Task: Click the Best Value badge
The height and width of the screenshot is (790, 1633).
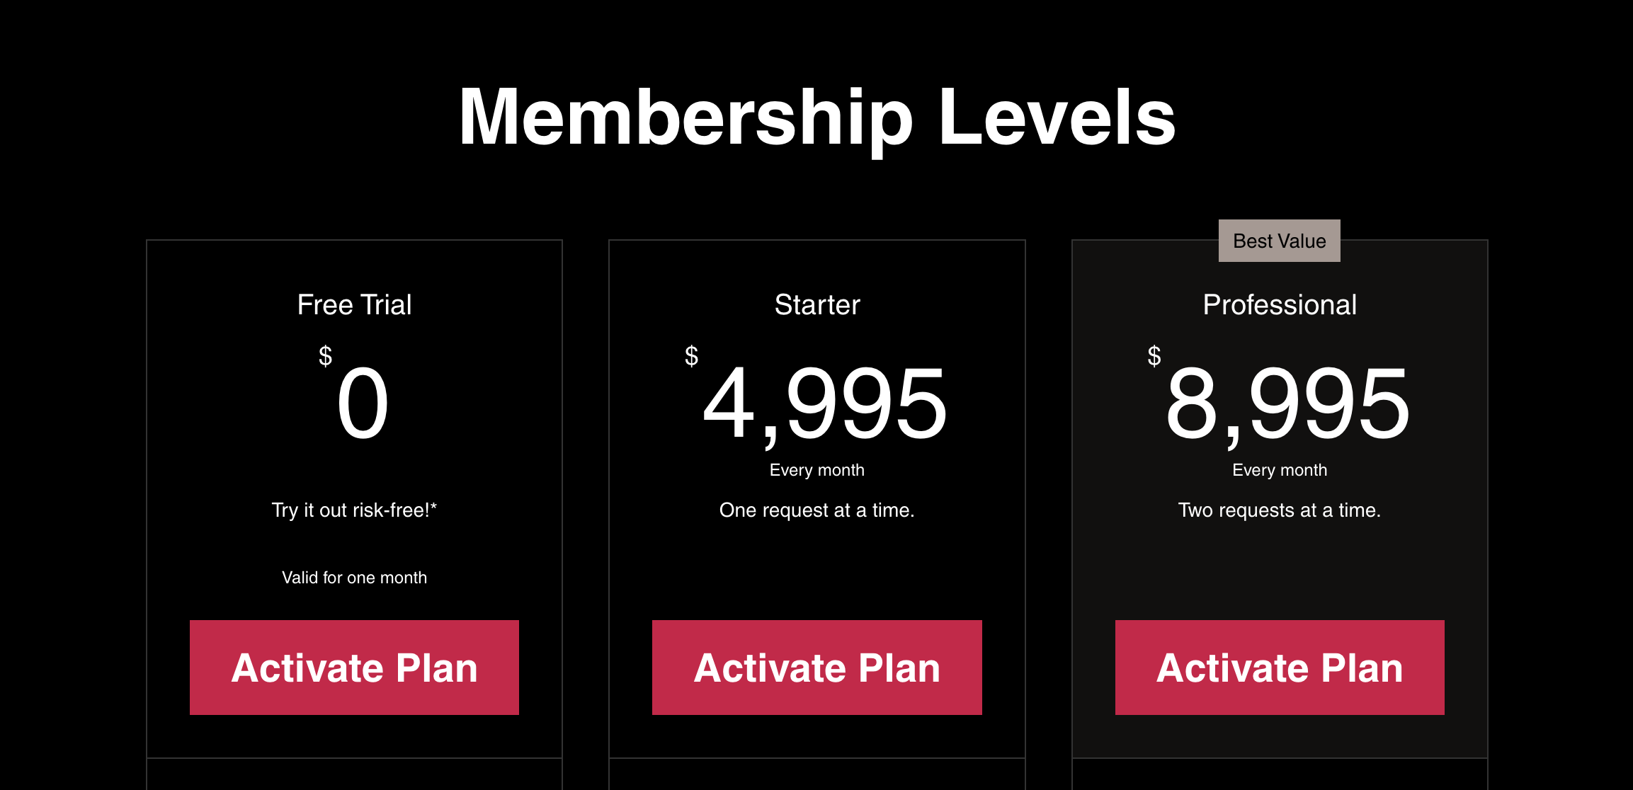Action: pos(1279,241)
